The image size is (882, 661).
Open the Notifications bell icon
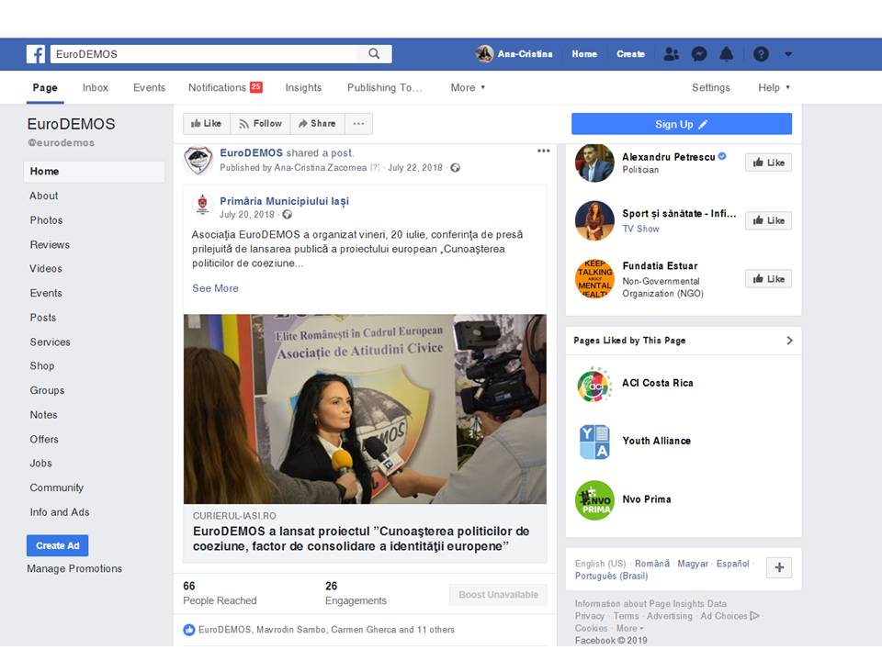click(727, 54)
